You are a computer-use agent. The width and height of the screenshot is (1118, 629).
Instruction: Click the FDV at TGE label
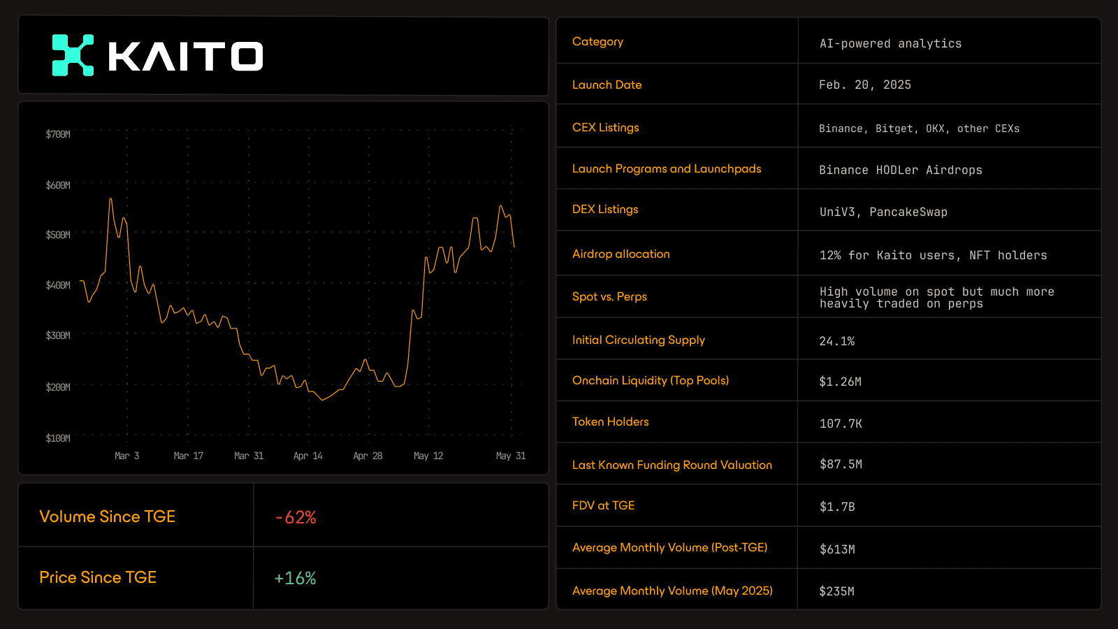(x=604, y=505)
